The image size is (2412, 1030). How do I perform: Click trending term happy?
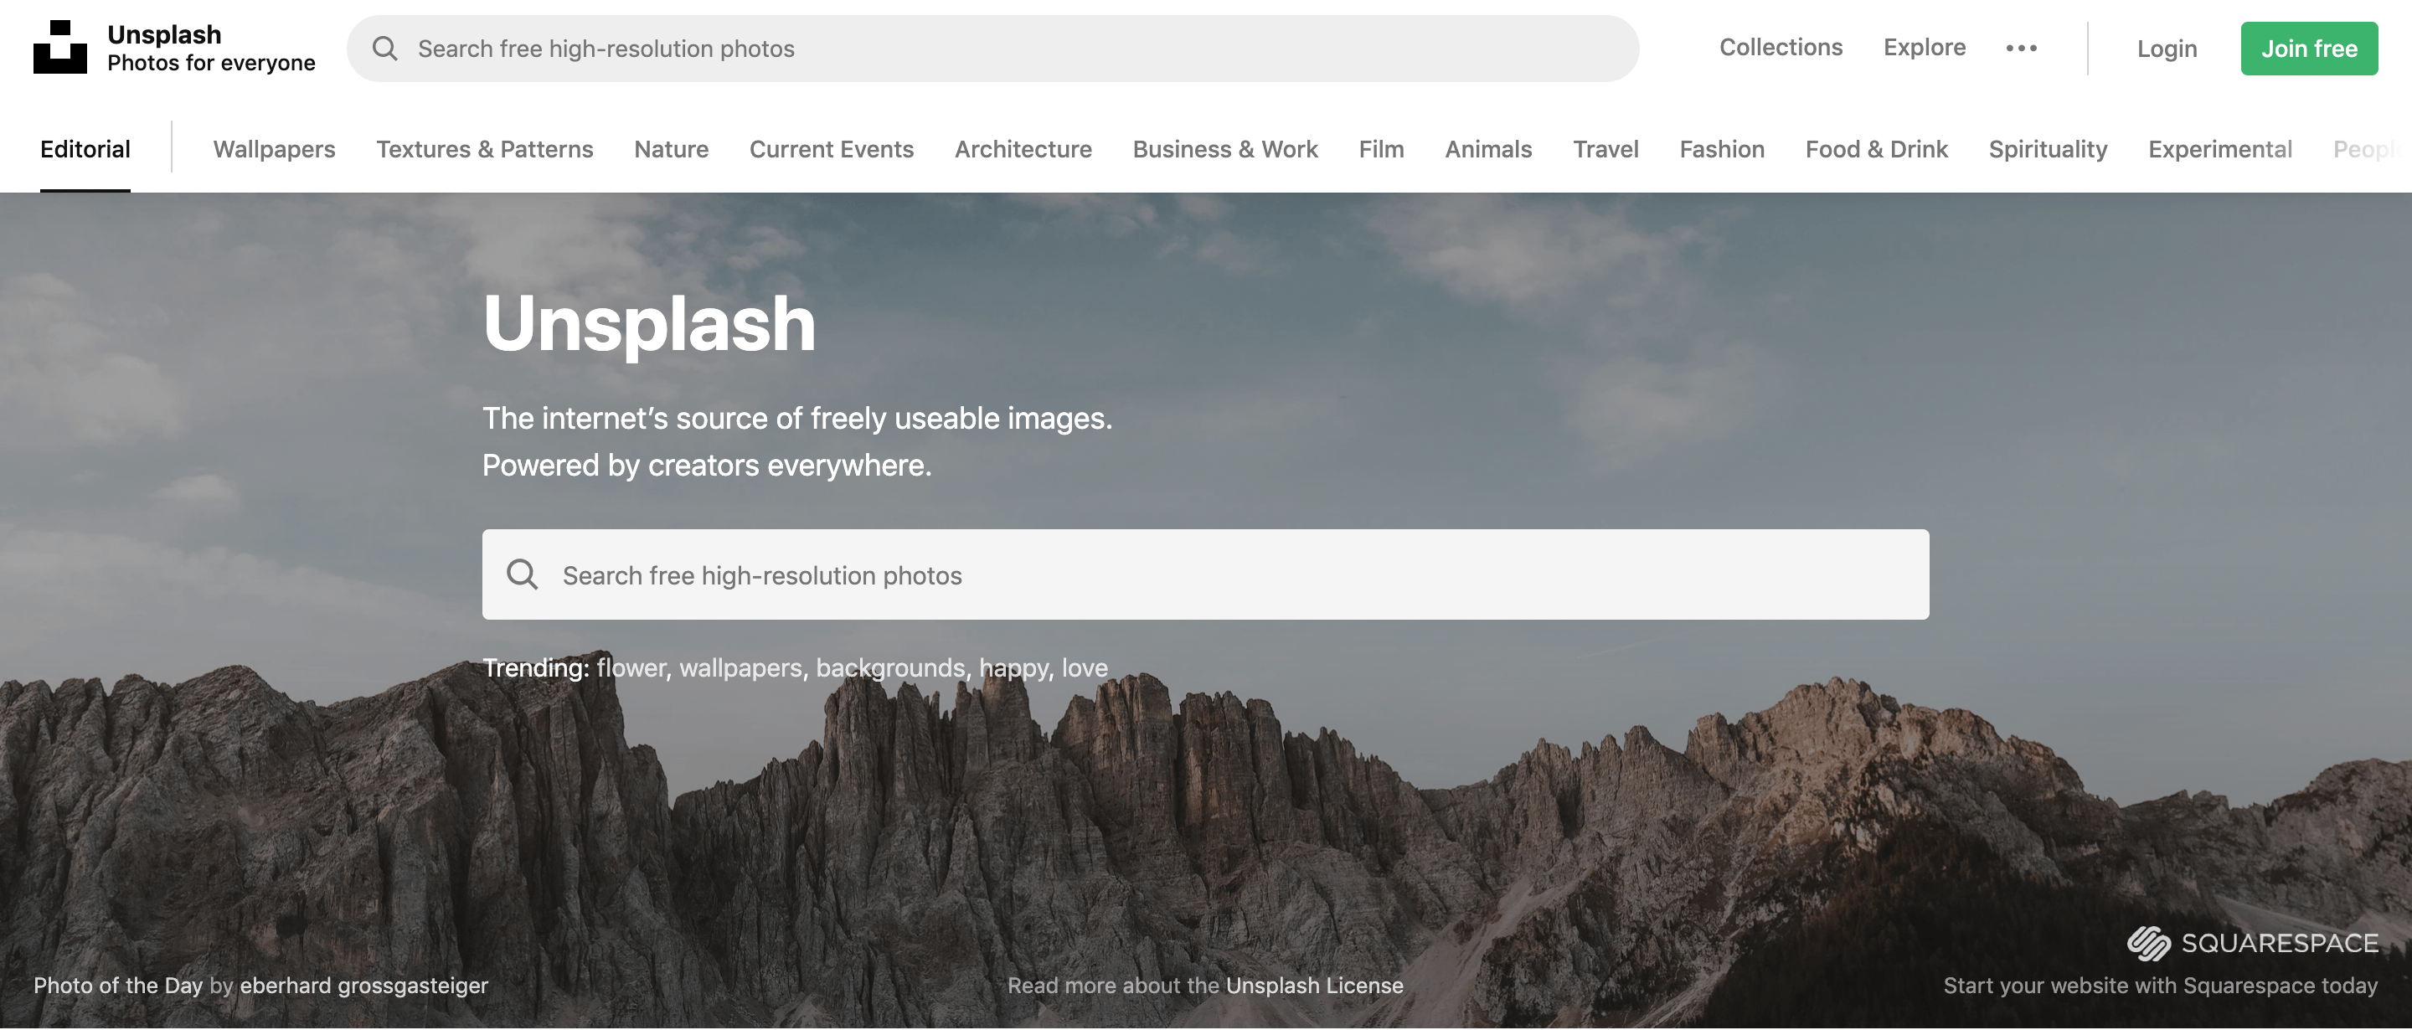tap(1013, 667)
